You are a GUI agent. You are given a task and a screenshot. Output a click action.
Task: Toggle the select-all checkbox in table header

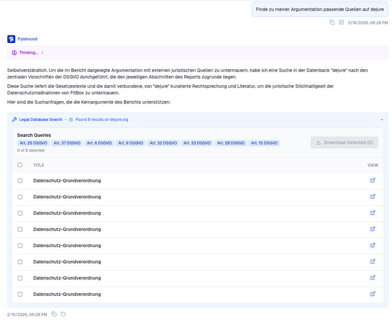(x=20, y=165)
